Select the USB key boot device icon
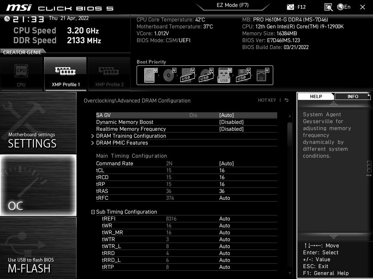The height and width of the screenshot is (279, 373). [x=224, y=75]
